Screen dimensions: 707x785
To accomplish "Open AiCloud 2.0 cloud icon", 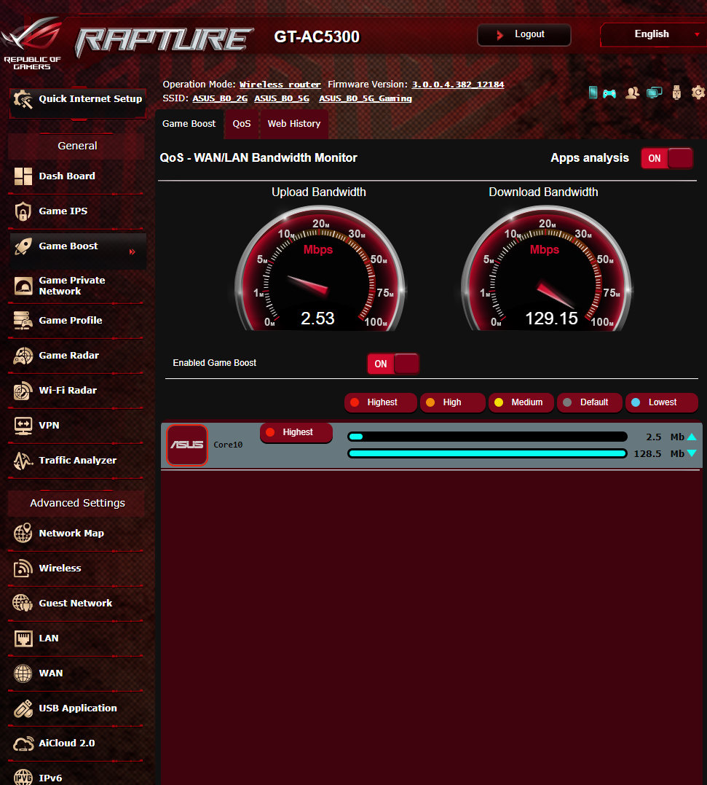I will [23, 743].
